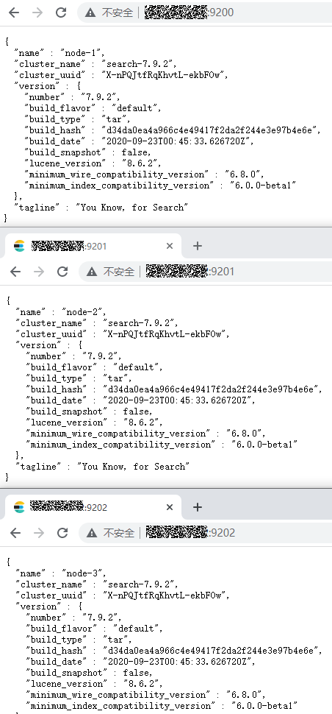Click the not-secure warning icon for port 9200
Image resolution: width=332 pixels, height=714 pixels.
(91, 13)
